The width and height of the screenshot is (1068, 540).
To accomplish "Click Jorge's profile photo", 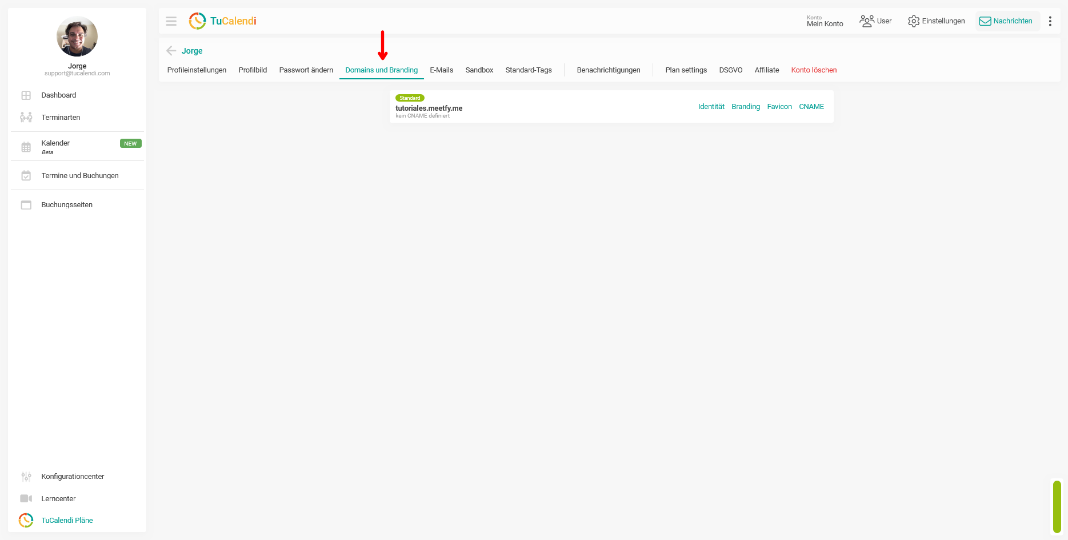I will pos(77,37).
